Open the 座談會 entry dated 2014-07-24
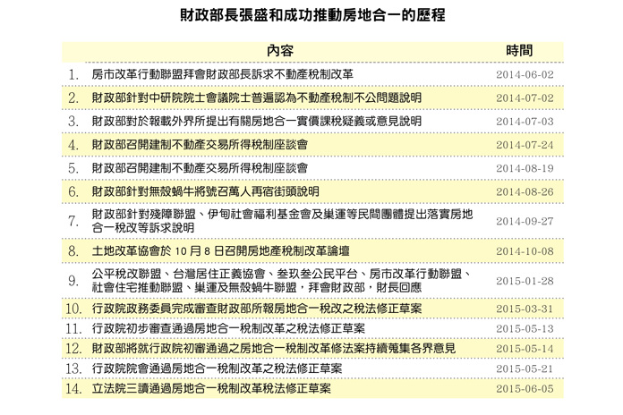This screenshot has height=415, width=623. click(x=200, y=144)
